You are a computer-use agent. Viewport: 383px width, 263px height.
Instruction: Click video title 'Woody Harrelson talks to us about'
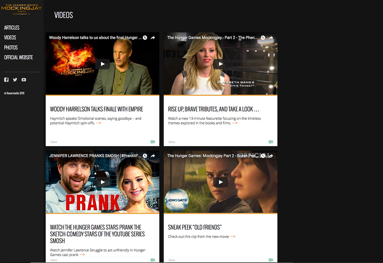pyautogui.click(x=95, y=38)
